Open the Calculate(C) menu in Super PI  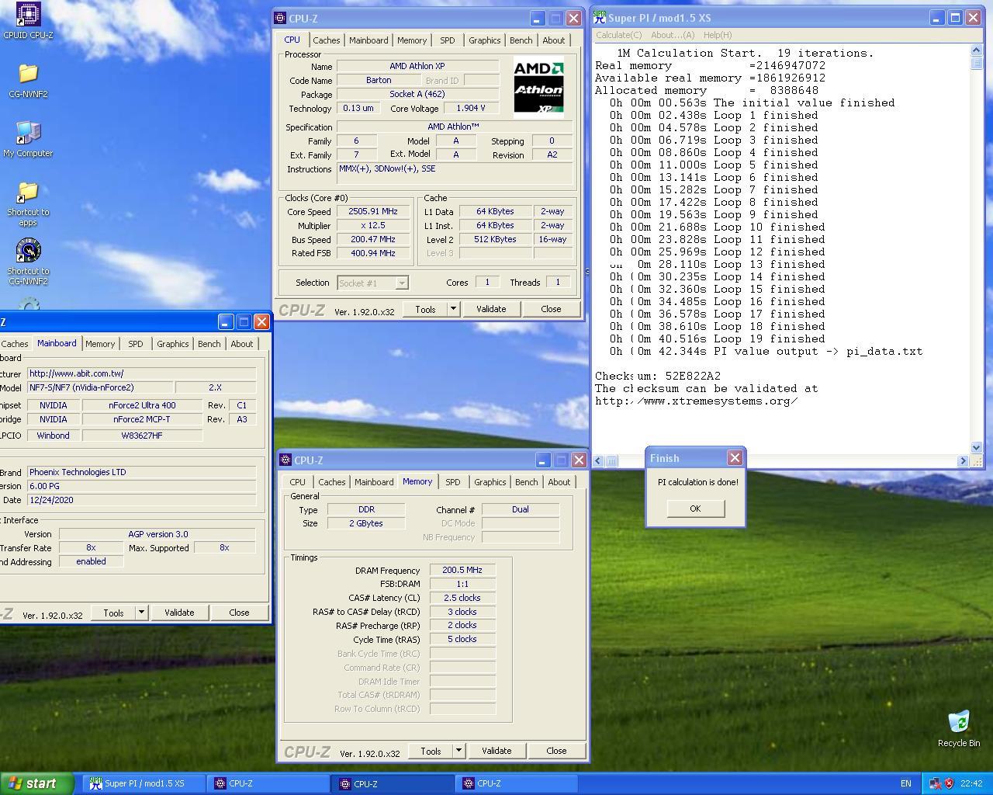(618, 35)
